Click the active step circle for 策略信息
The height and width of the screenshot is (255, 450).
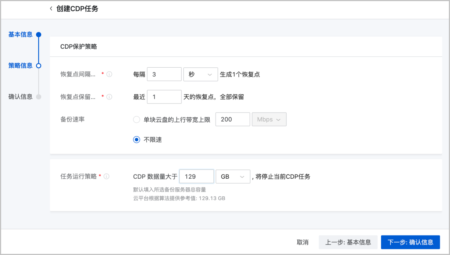[39, 65]
